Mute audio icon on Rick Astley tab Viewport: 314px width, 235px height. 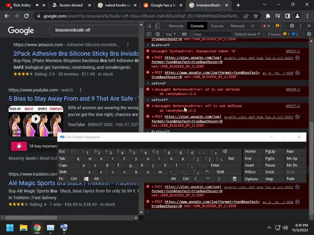click(37, 5)
